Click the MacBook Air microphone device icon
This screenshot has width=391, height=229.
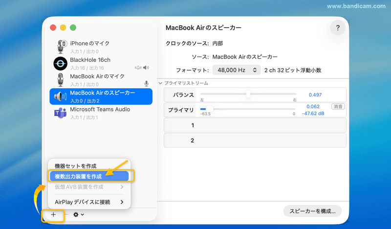(60, 80)
